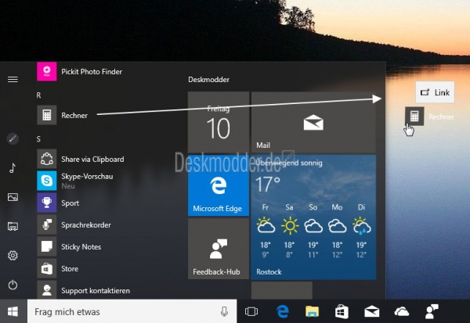Jump to letter S section header

39,138
